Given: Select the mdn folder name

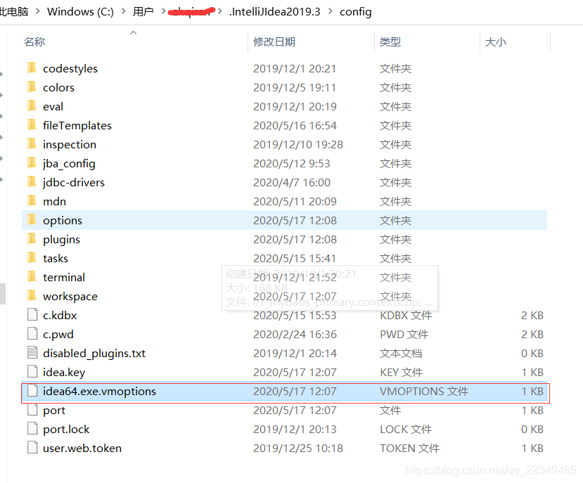Looking at the screenshot, I should coord(55,202).
